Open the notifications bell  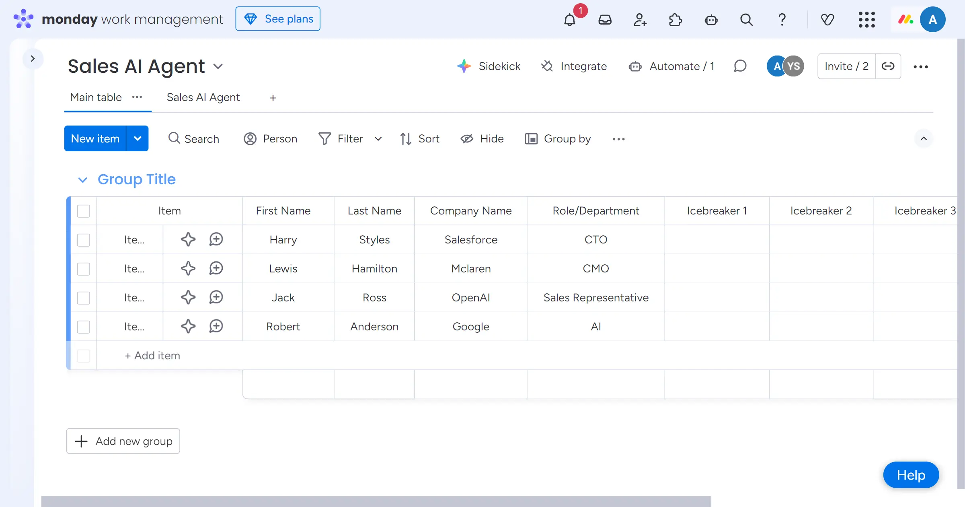pyautogui.click(x=569, y=19)
